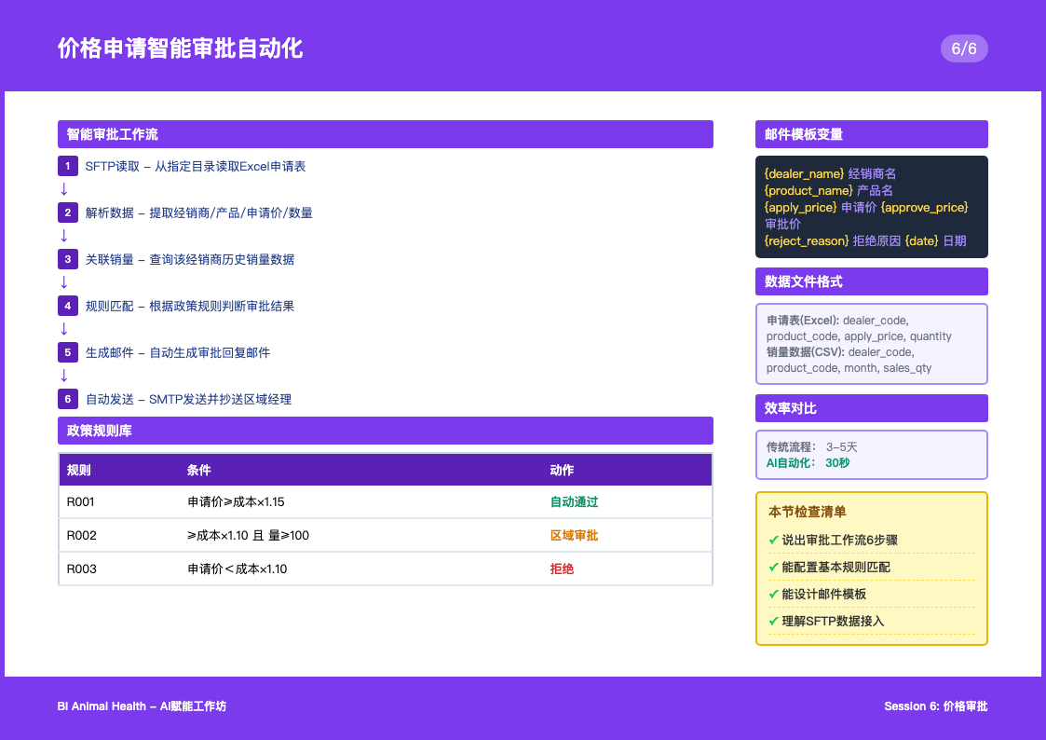Viewport: 1046px width, 740px height.
Task: Click the arrow below SFTP读取 step
Action: coord(64,189)
